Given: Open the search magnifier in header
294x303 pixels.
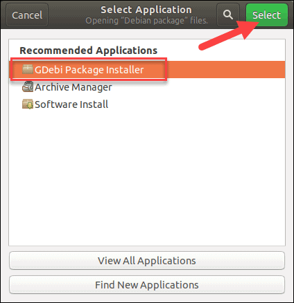Looking at the screenshot, I should point(228,15).
